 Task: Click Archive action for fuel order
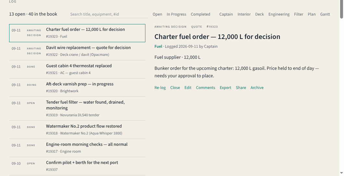(x=257, y=88)
